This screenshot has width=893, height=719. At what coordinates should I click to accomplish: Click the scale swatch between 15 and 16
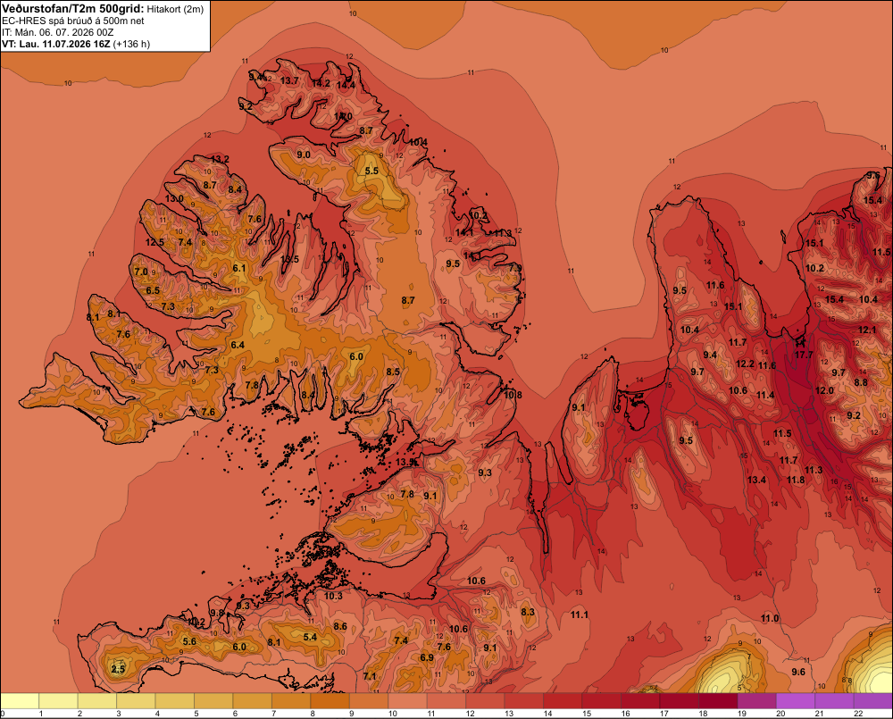tap(601, 701)
